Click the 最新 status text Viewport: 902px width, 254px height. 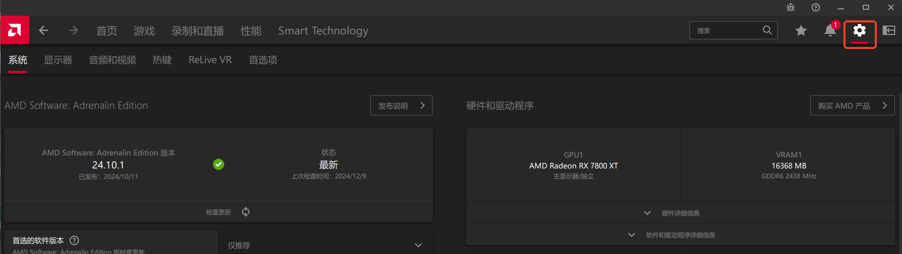(329, 165)
